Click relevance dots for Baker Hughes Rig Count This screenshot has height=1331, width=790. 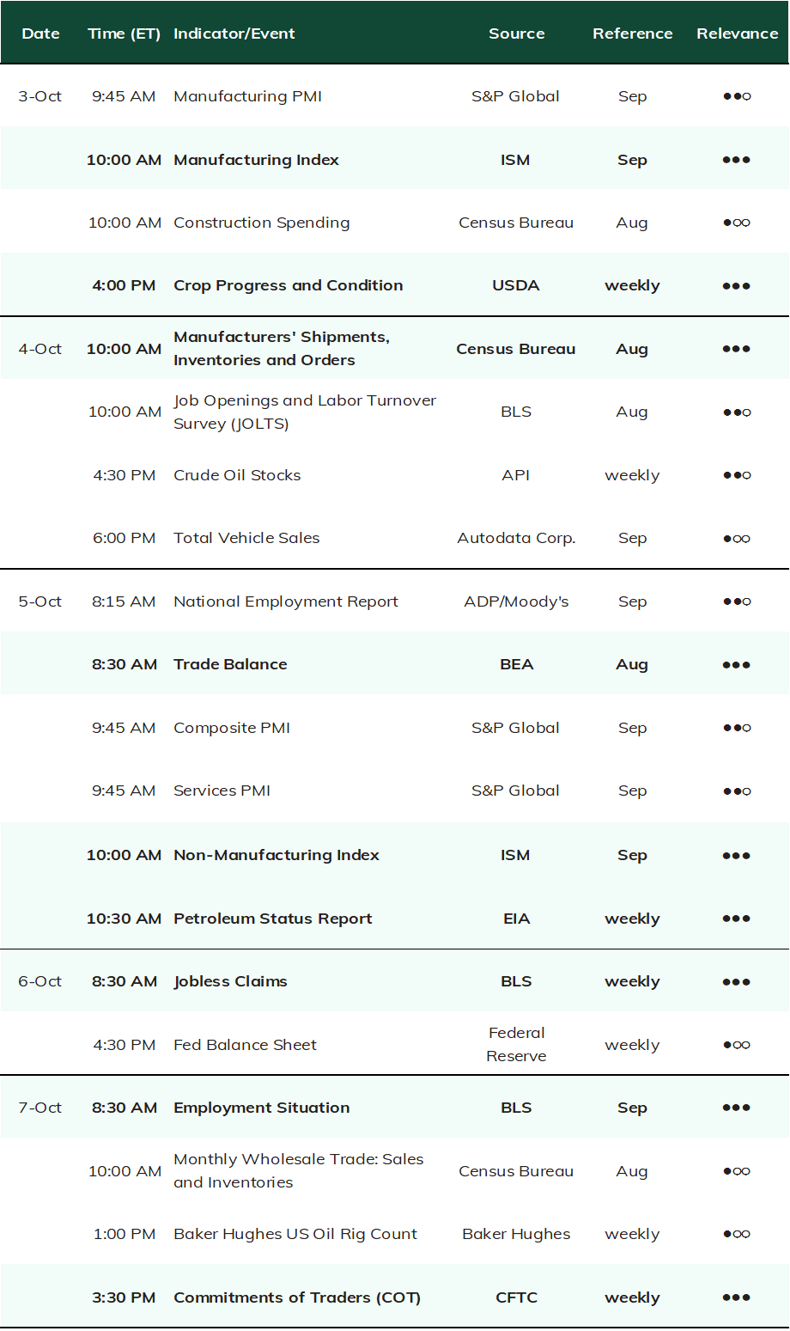pyautogui.click(x=737, y=1234)
